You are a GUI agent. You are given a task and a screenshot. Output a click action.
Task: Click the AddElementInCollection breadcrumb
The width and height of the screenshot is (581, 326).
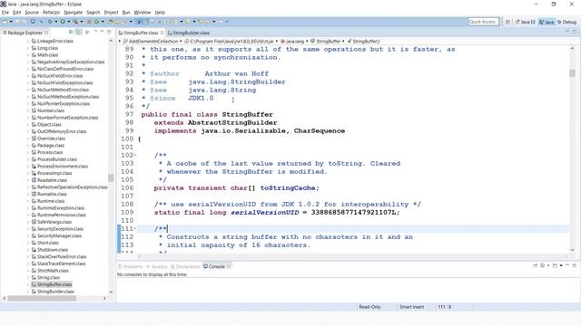pos(151,41)
